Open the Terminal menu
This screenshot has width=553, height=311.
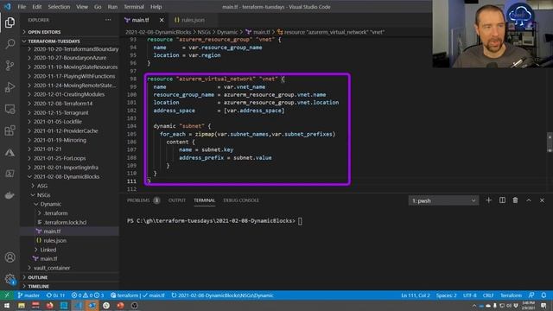tap(134, 7)
